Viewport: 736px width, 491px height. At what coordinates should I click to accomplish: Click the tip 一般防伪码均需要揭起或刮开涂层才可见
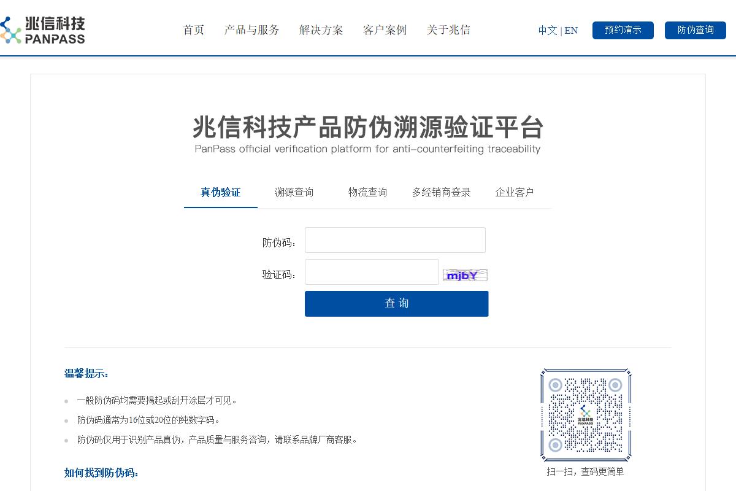pos(157,400)
